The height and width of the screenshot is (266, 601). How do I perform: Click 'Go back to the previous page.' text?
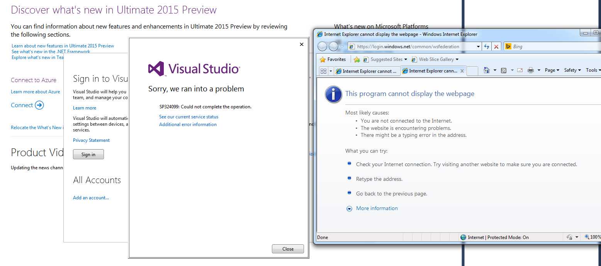(392, 194)
